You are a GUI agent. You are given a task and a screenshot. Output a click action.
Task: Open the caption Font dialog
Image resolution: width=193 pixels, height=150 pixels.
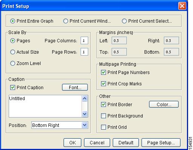(75, 87)
